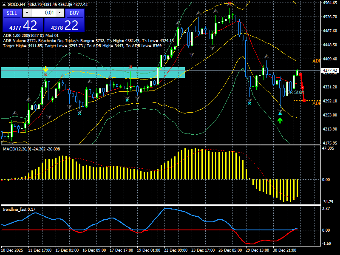The image size is (340, 255).
Task: Decrease lot volume with the down arrow
Action: [27, 13]
